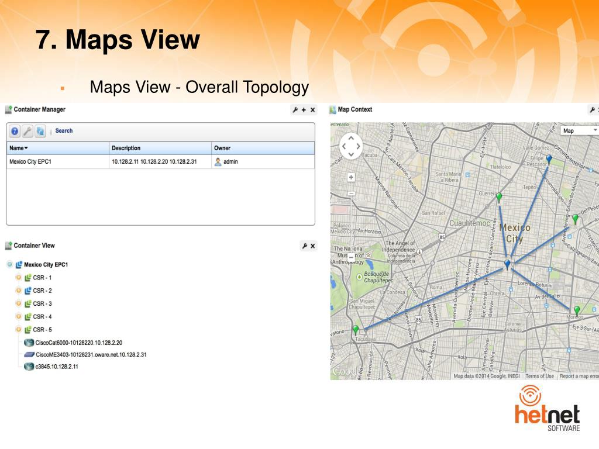Expand the CSR - 3 node
This screenshot has width=599, height=449.
pyautogui.click(x=18, y=303)
